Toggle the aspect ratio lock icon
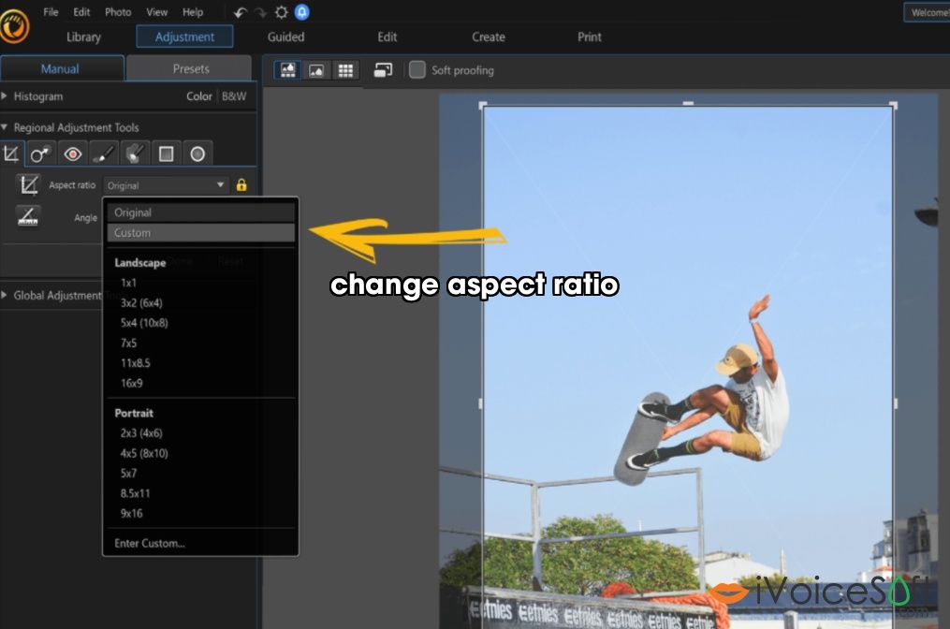The image size is (950, 629). click(241, 184)
